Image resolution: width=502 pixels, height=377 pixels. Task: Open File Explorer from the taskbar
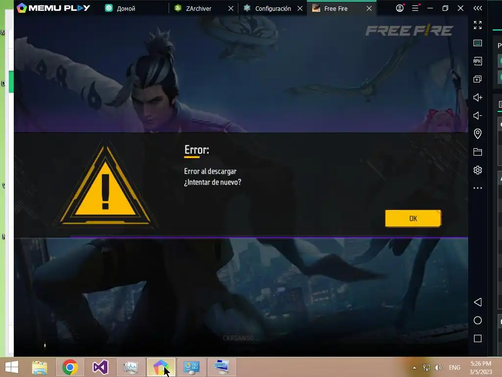[x=40, y=367]
